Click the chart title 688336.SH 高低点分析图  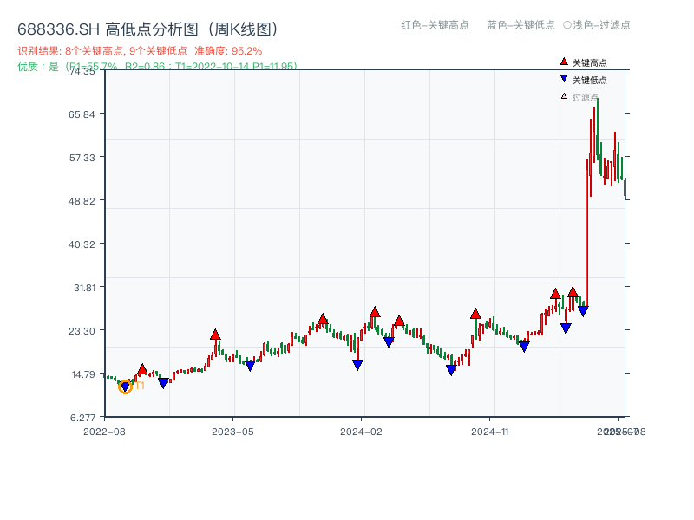pyautogui.click(x=148, y=29)
